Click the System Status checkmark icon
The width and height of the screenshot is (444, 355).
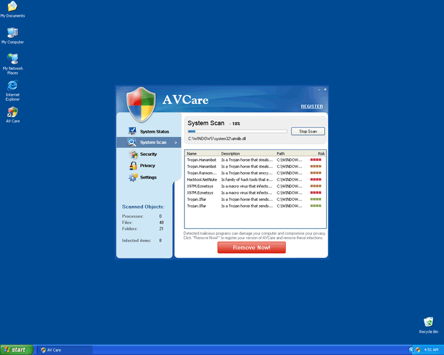tap(133, 131)
